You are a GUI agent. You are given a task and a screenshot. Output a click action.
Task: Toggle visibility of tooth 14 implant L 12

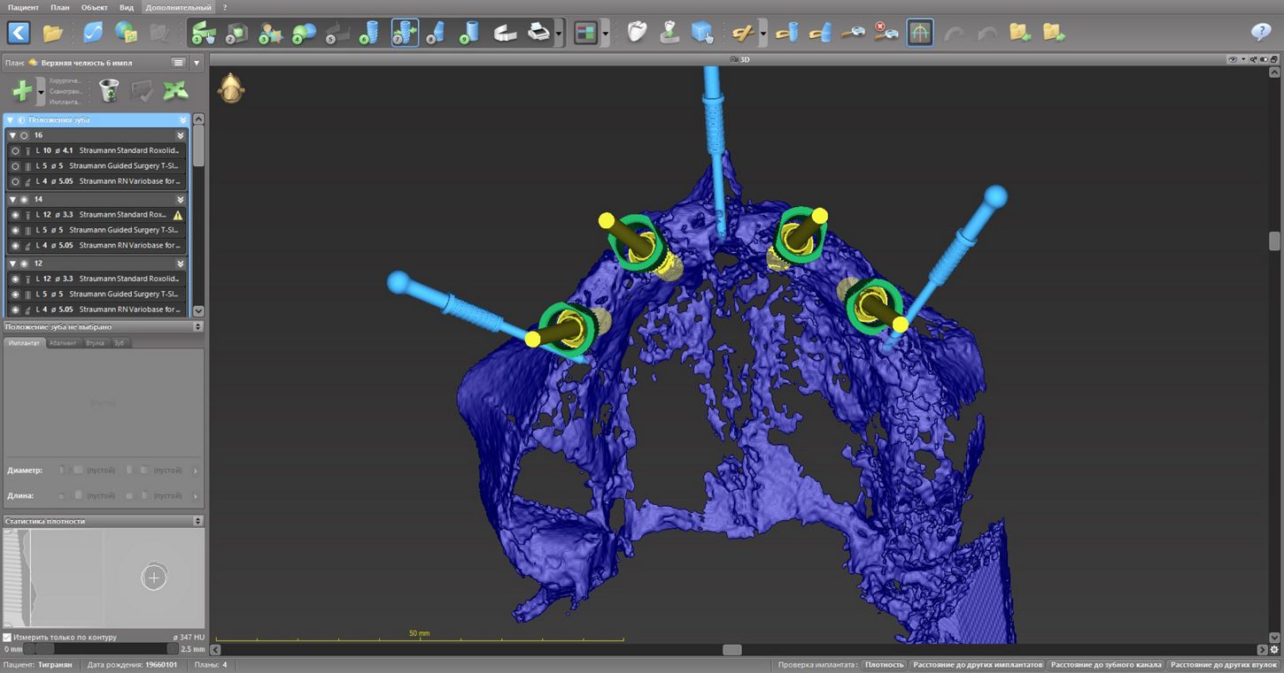pos(15,215)
